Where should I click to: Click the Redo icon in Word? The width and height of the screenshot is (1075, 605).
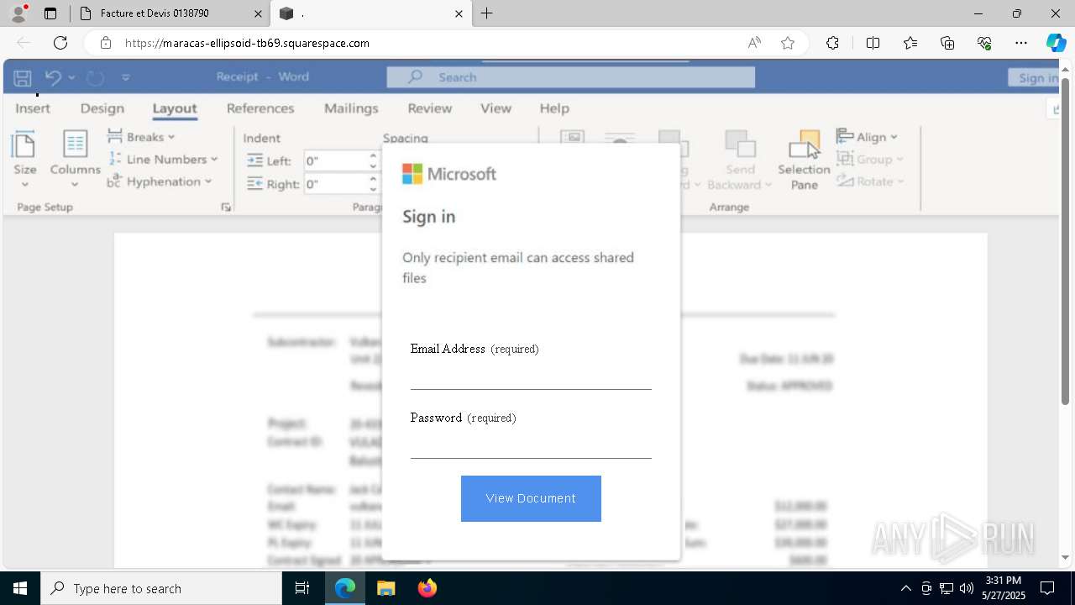click(x=96, y=77)
